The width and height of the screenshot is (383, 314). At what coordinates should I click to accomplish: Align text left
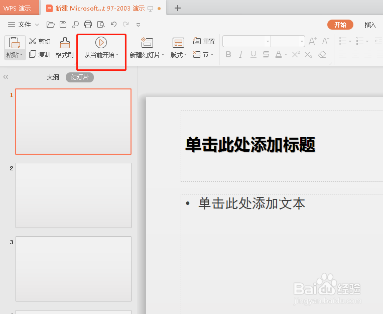point(343,54)
